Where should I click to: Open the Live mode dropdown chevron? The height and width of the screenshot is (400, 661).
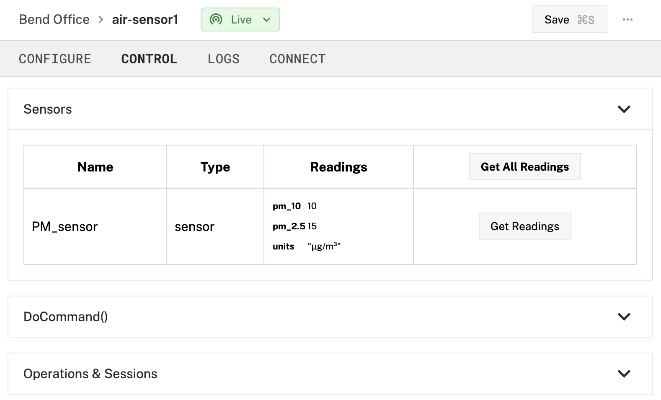[267, 20]
